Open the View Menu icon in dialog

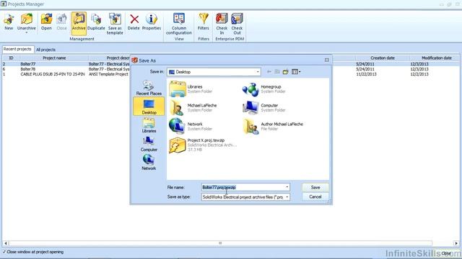click(x=296, y=72)
